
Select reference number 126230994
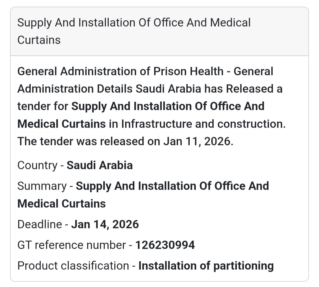coord(165,245)
